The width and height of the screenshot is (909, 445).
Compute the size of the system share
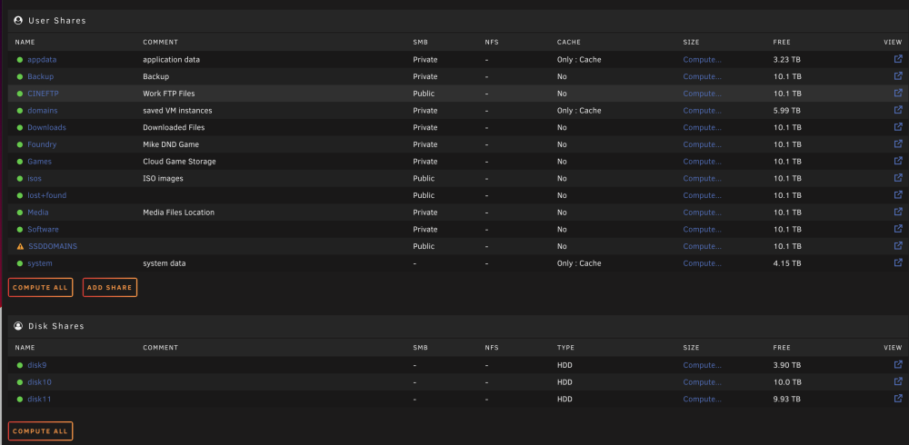point(702,263)
